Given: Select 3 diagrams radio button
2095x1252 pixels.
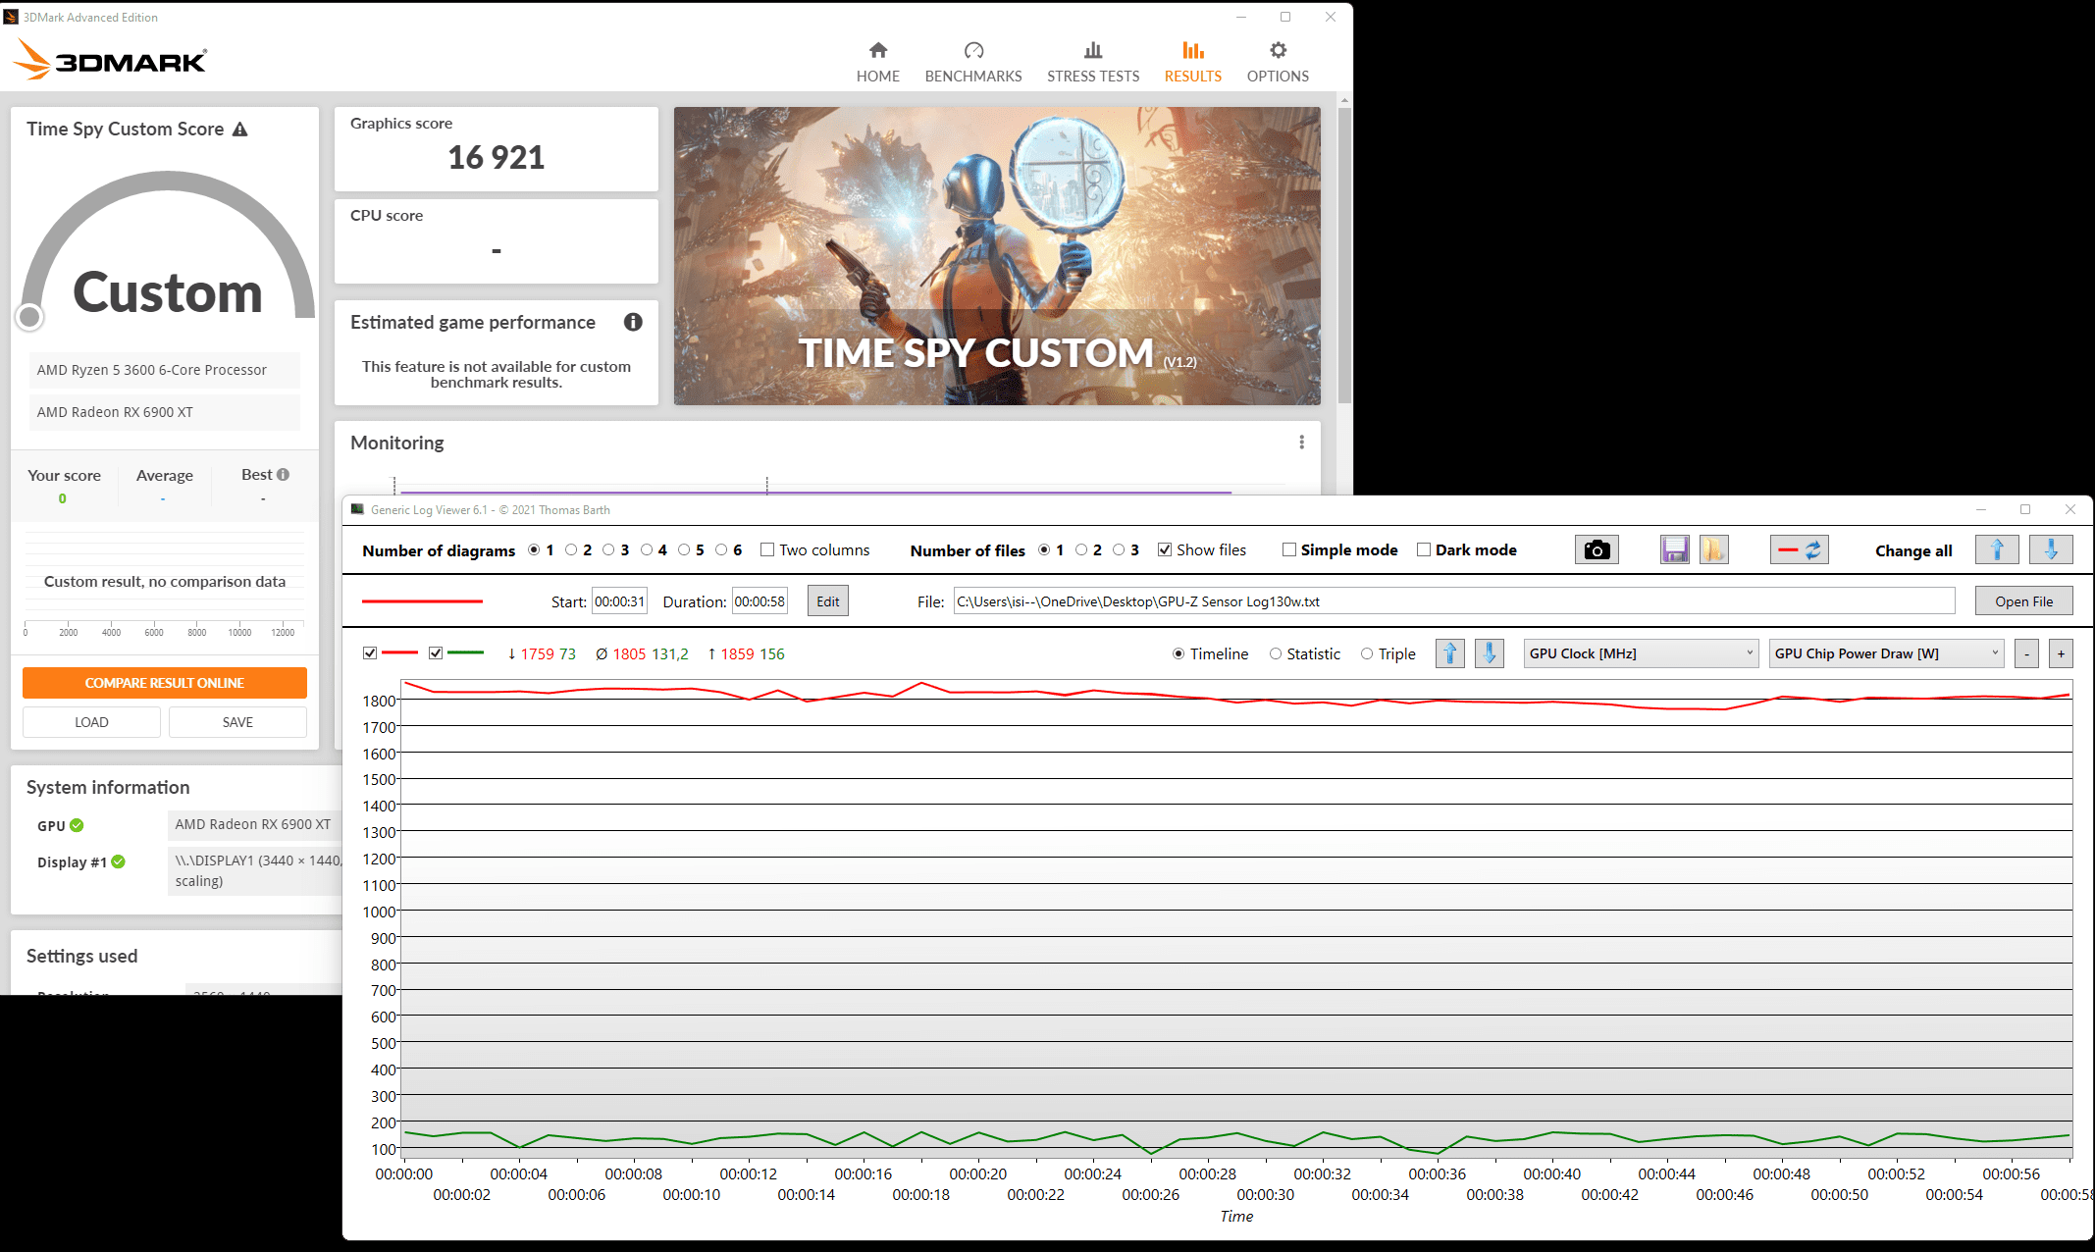Looking at the screenshot, I should 608,550.
